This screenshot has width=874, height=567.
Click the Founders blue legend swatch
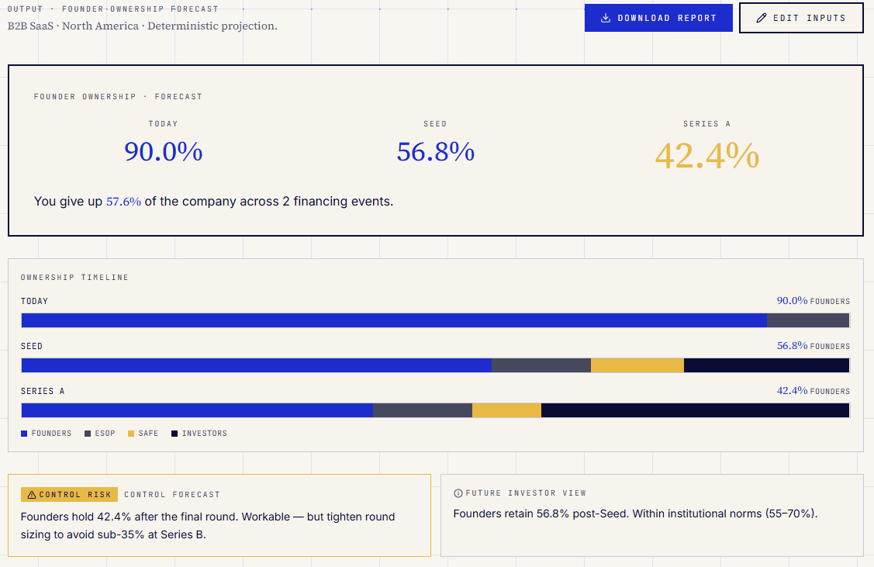(x=24, y=433)
